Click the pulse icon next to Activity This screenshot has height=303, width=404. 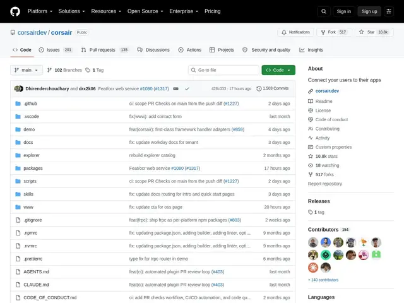click(311, 138)
